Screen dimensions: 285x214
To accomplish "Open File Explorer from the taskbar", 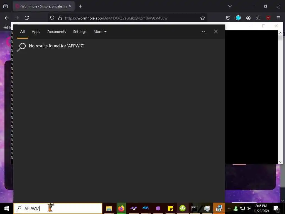I will point(109,208).
